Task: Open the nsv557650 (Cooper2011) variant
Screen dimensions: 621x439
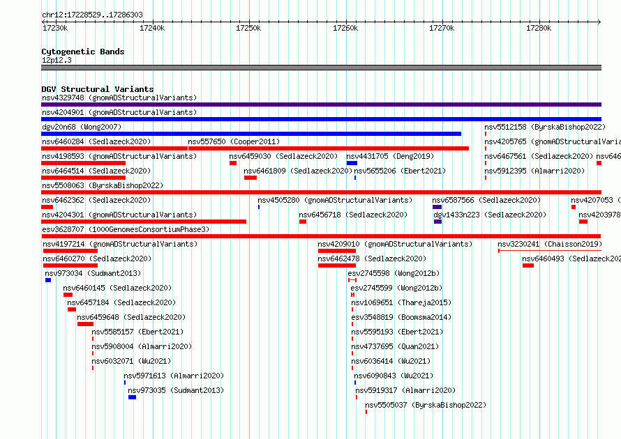Action: (x=234, y=141)
